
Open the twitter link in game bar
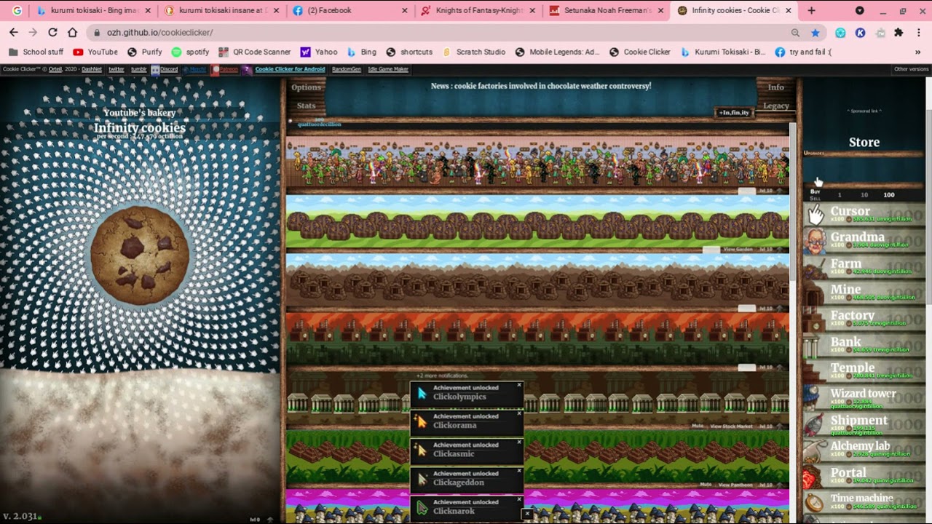pyautogui.click(x=116, y=69)
